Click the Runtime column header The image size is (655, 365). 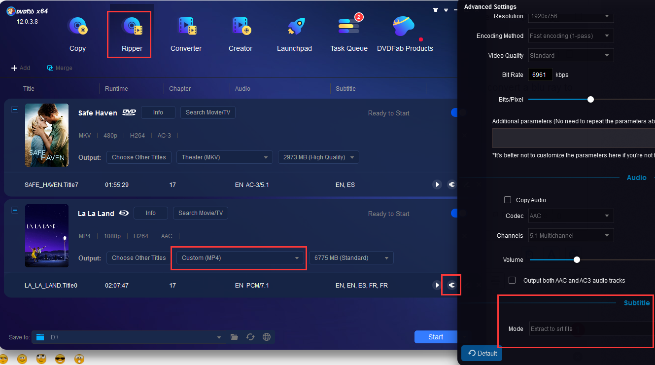pyautogui.click(x=116, y=89)
